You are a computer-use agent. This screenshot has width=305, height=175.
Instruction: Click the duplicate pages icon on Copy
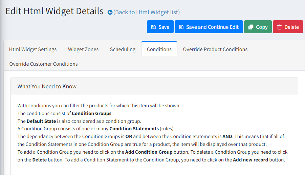(x=250, y=27)
